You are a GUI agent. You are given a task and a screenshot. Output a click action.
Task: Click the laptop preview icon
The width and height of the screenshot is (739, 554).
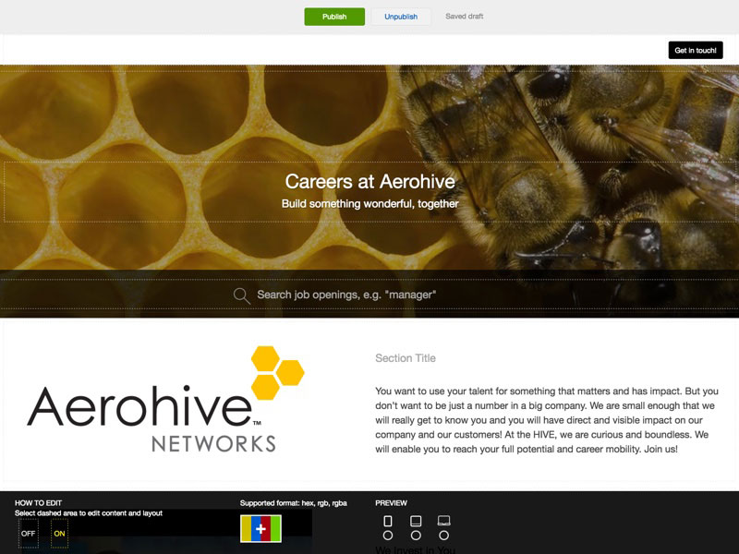coord(443,521)
